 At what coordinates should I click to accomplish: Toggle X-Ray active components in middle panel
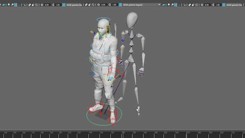click(x=89, y=5)
